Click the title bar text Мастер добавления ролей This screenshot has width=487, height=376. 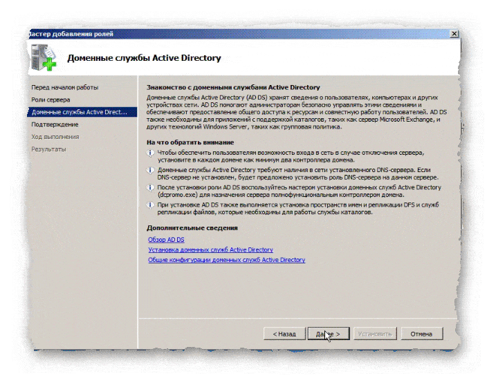click(71, 34)
